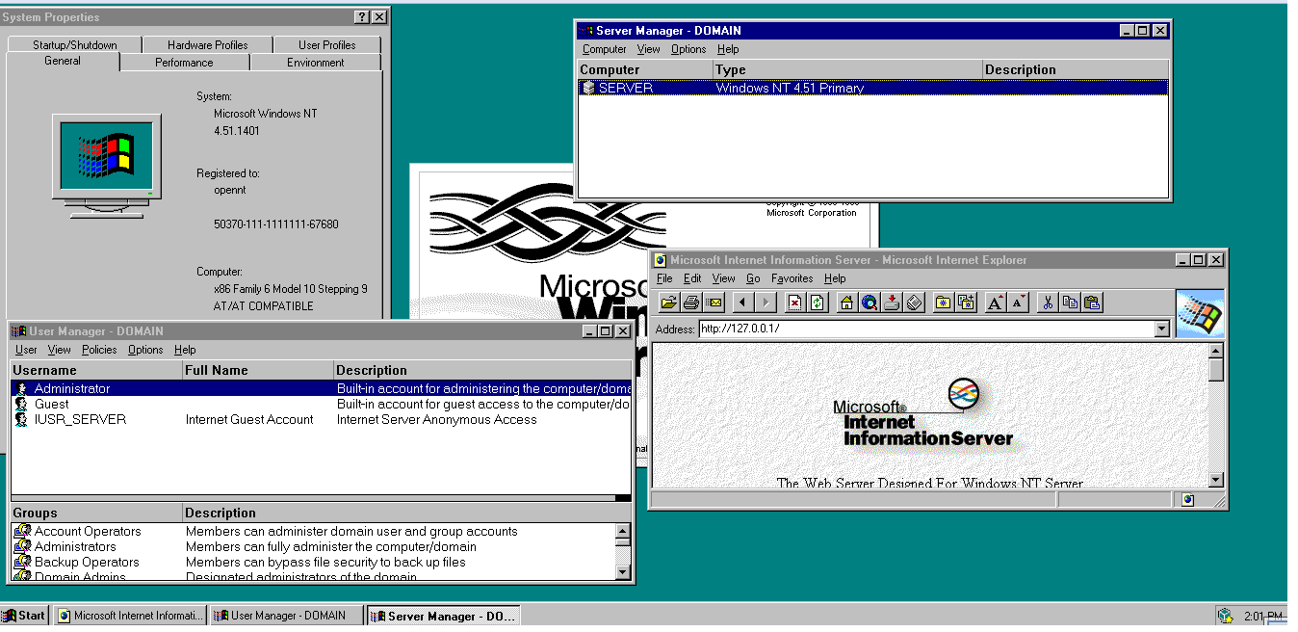Go back using the Back arrow icon

click(742, 303)
